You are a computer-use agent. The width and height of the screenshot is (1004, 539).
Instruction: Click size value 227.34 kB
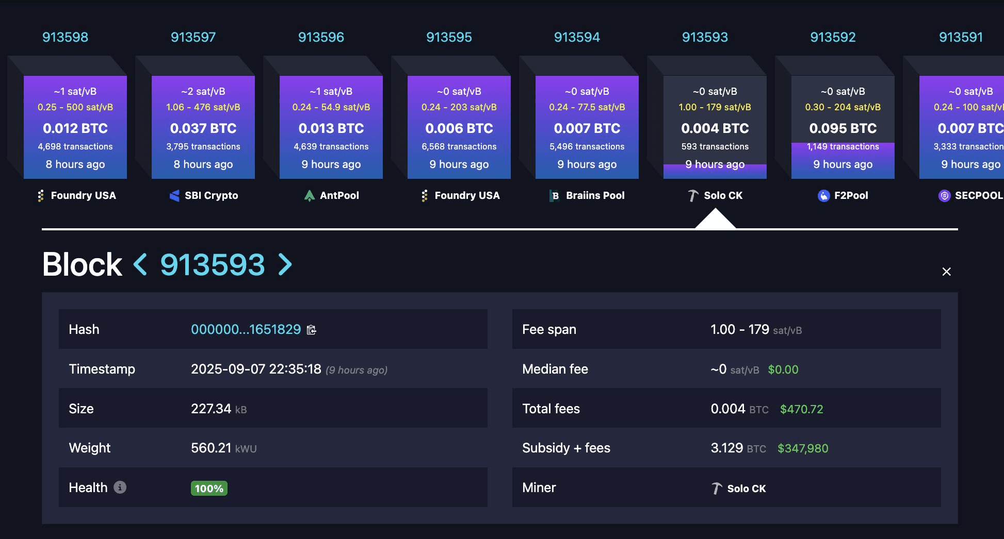pos(219,409)
